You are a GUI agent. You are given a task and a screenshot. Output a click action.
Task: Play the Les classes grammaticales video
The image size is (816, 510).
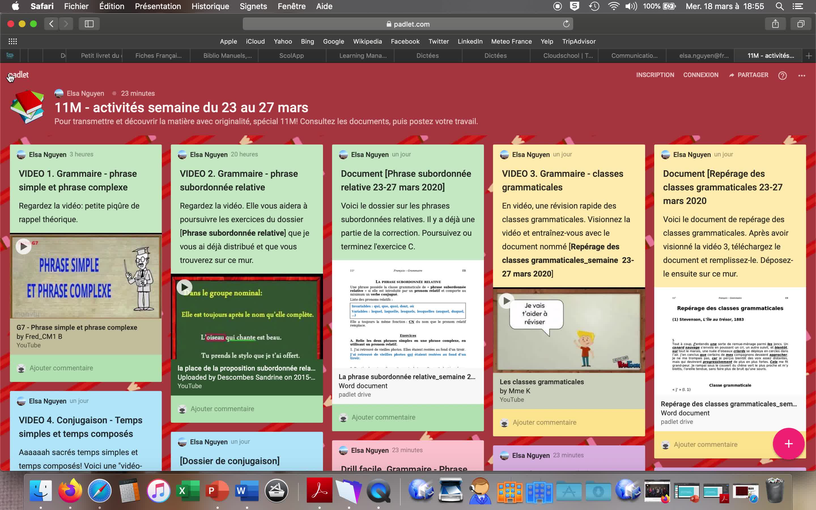[506, 301]
